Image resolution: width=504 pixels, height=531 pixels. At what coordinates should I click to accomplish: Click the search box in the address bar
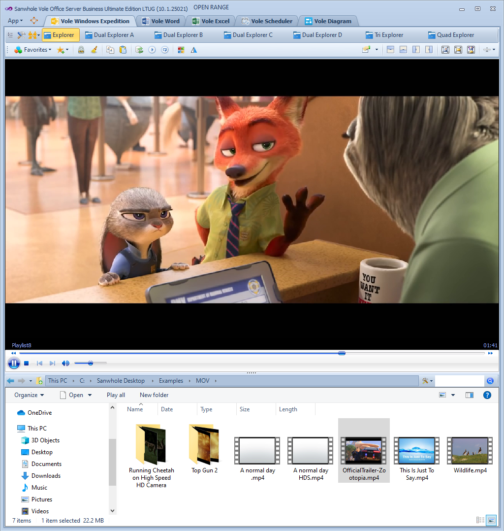(460, 381)
